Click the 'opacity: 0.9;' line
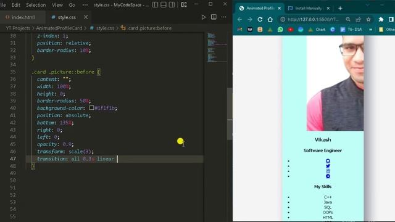This screenshot has height=222, width=395. click(55, 144)
